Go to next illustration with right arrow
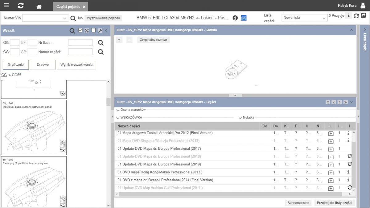Image resolution: width=370 pixels, height=208 pixels. tap(339, 102)
